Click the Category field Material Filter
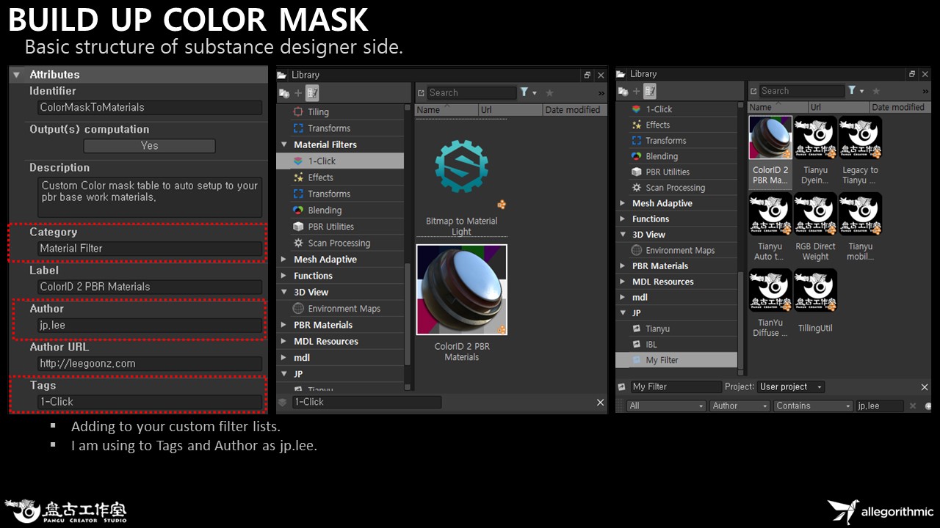Image resolution: width=940 pixels, height=528 pixels. (x=150, y=249)
